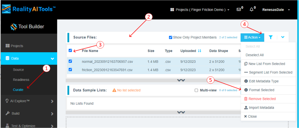299x128 pixels.
Task: Click the Build wrench icon in sidebar
Action: coord(8,113)
